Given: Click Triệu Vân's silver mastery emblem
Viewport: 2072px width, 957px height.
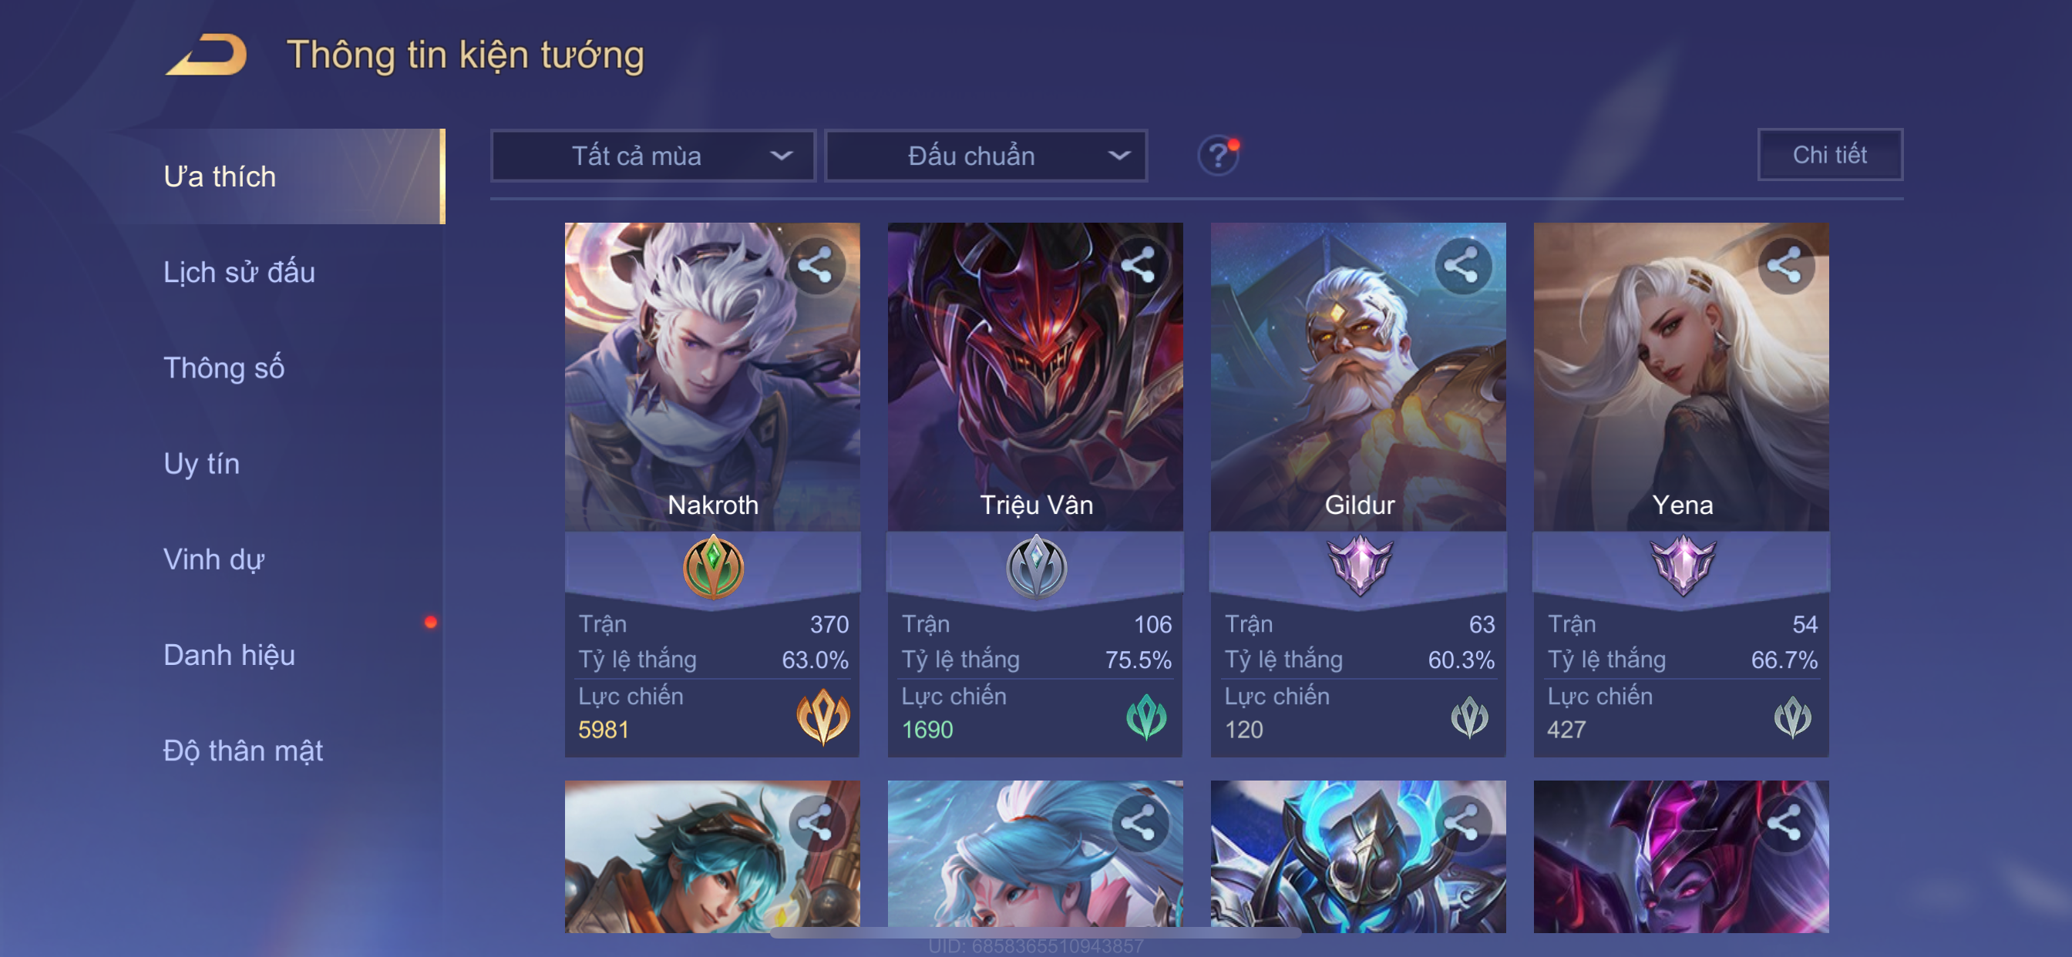Looking at the screenshot, I should pyautogui.click(x=1036, y=567).
